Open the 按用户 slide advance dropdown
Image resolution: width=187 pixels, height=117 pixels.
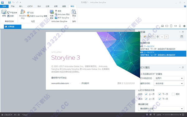(169, 78)
